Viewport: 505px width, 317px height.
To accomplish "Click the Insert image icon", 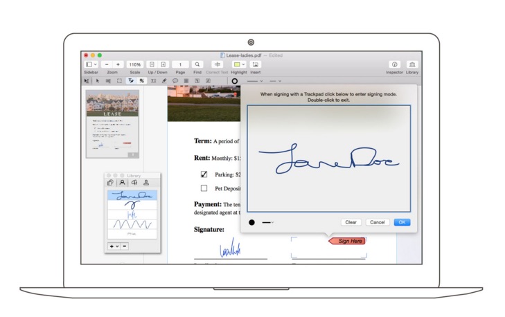I will (x=256, y=64).
